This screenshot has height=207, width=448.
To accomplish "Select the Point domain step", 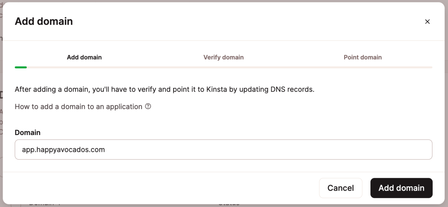I will click(363, 57).
